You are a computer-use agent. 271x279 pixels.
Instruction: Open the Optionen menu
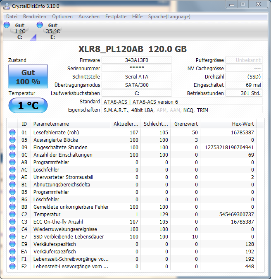click(62, 17)
